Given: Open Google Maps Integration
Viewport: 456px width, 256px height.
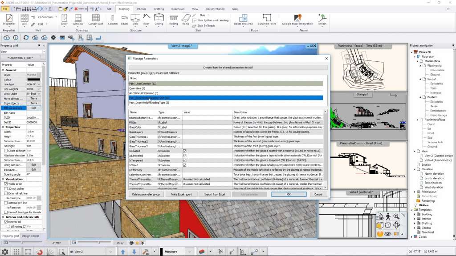Looking at the screenshot, I should 297,20.
